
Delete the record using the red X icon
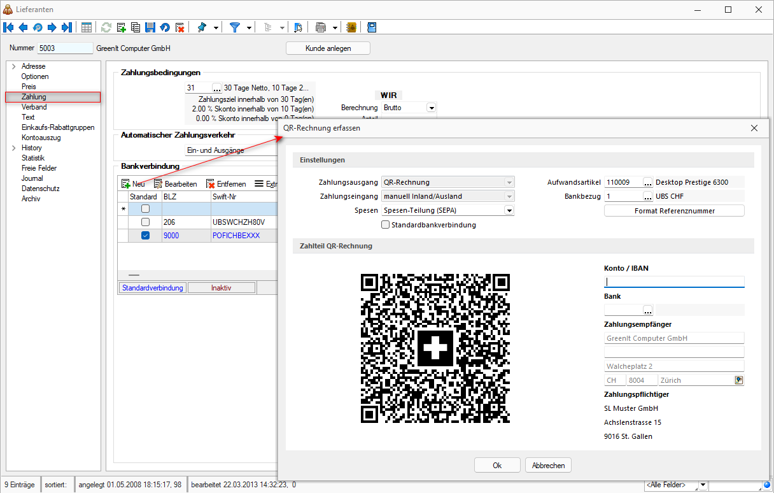point(179,27)
